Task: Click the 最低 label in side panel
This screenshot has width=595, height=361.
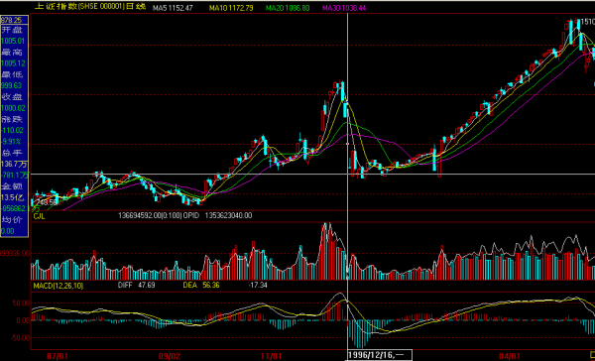Action: (x=12, y=74)
